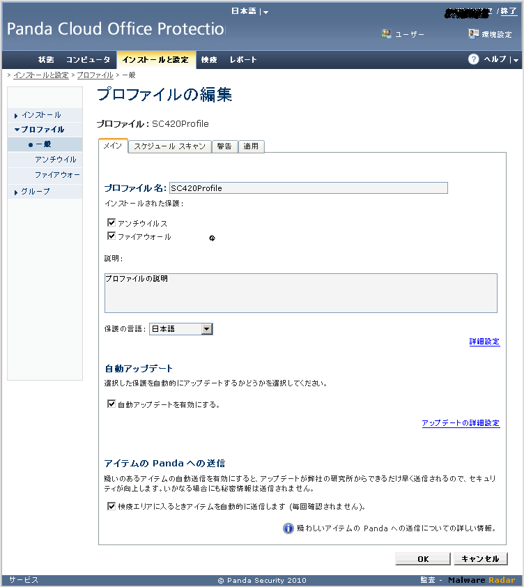524x587 pixels.
Task: Click the キャンセル button
Action: coord(481,559)
